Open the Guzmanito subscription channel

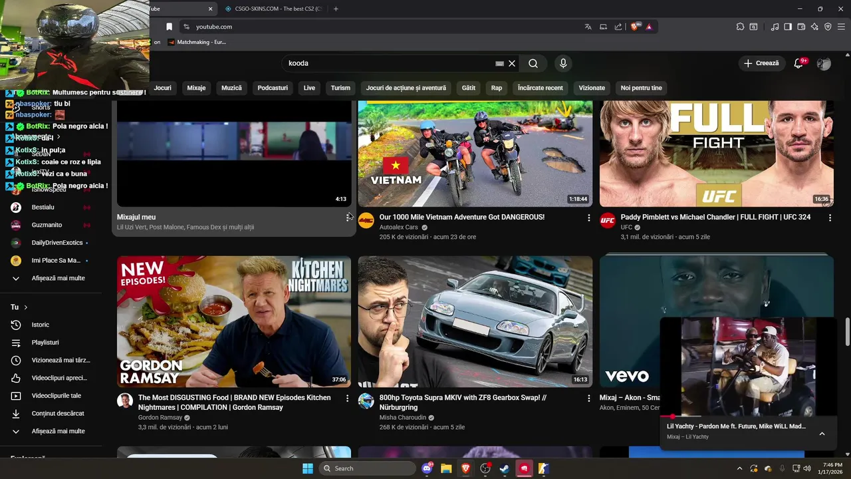[x=51, y=225]
